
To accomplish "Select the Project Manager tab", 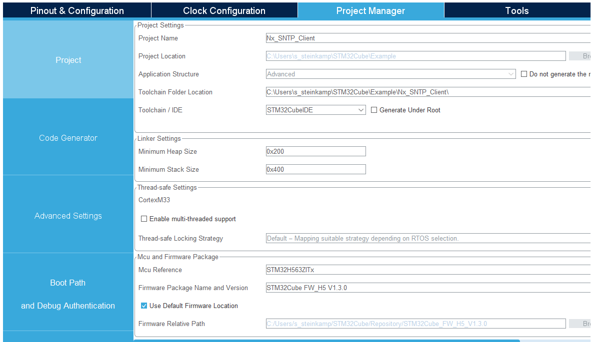I will [370, 10].
